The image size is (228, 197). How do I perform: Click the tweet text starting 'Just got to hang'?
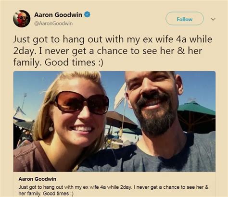pyautogui.click(x=113, y=51)
